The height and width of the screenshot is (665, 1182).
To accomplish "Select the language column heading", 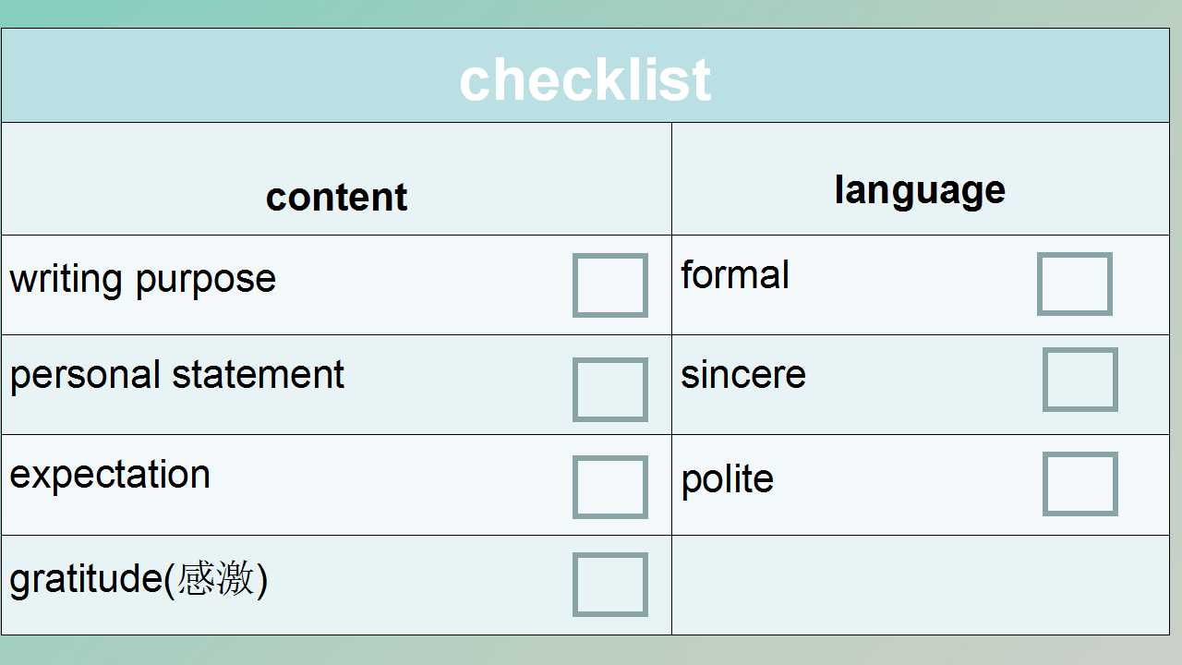I will pos(920,191).
